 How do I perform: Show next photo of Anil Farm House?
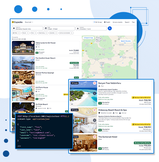tap(33, 93)
